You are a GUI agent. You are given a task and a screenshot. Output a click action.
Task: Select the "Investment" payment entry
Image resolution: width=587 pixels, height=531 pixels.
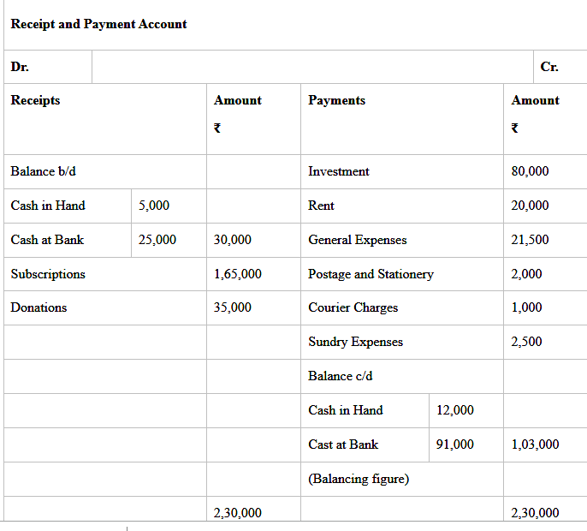[x=339, y=171]
